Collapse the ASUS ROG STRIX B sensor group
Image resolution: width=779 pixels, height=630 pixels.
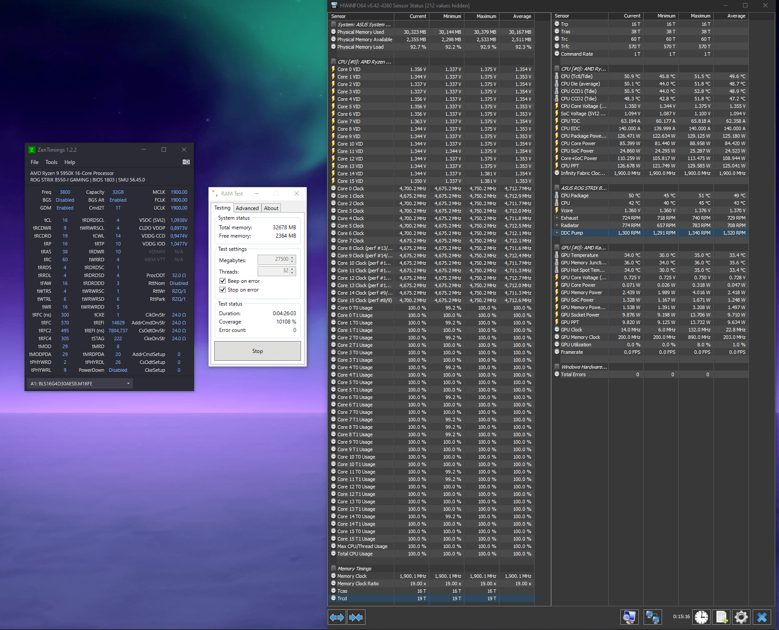coord(557,188)
